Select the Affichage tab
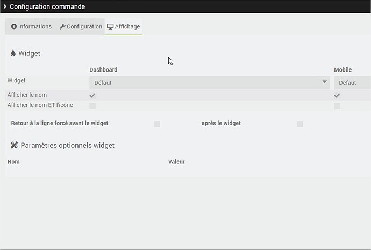 click(124, 26)
